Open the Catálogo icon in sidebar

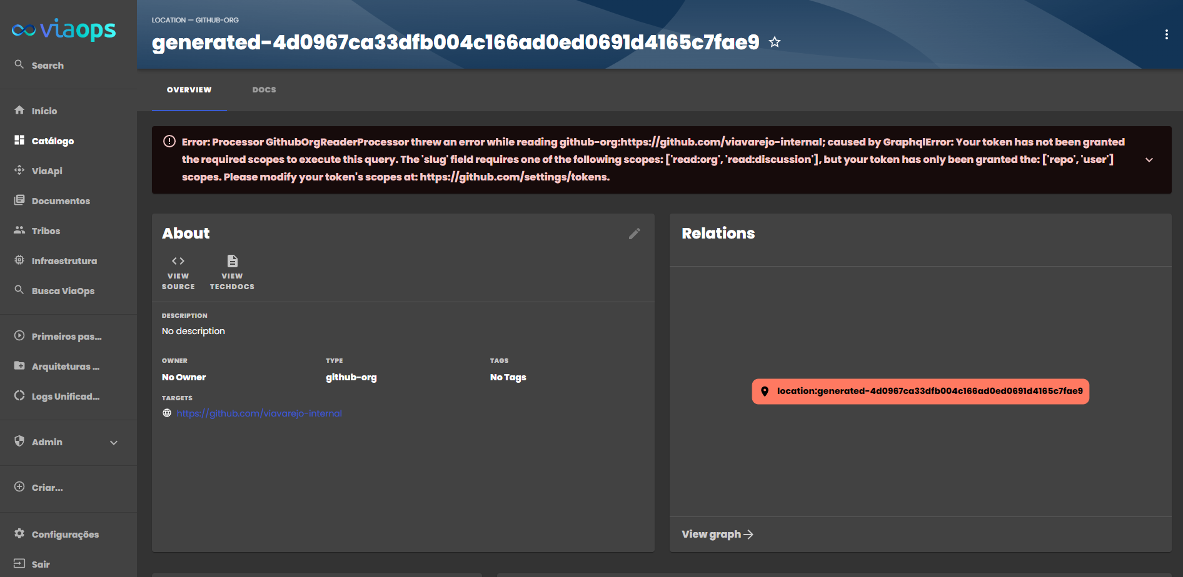click(19, 140)
